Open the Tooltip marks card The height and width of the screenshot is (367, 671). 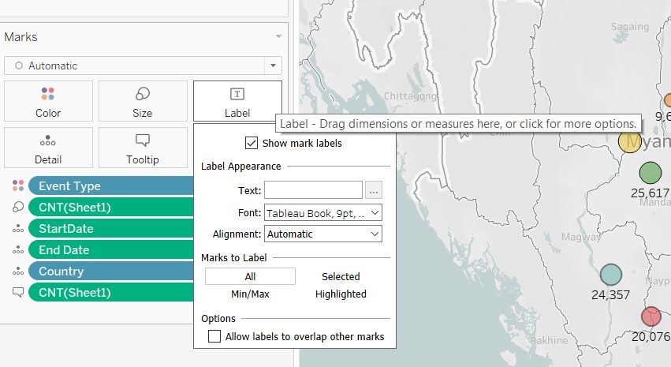142,148
